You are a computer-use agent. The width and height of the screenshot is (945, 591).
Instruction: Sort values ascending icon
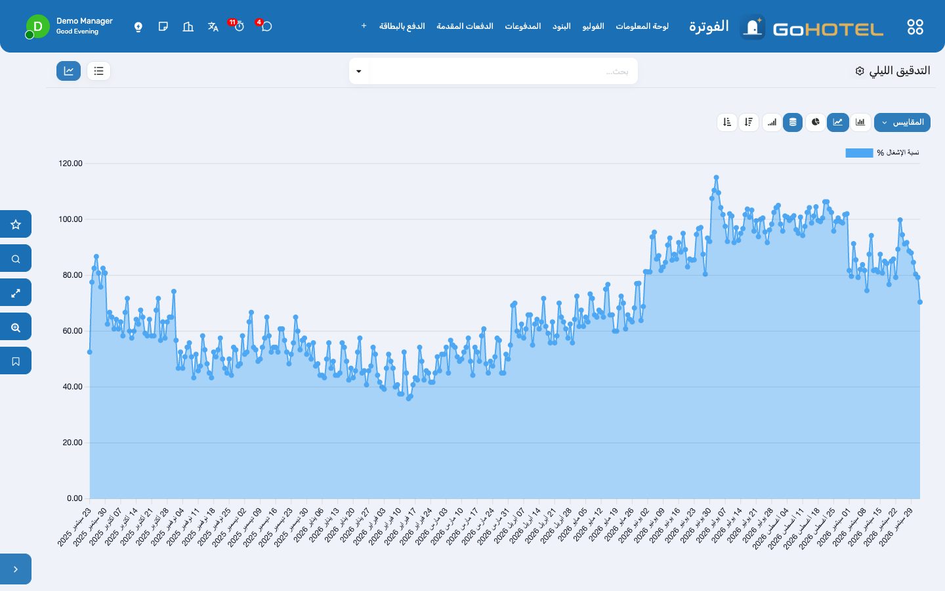(x=727, y=122)
